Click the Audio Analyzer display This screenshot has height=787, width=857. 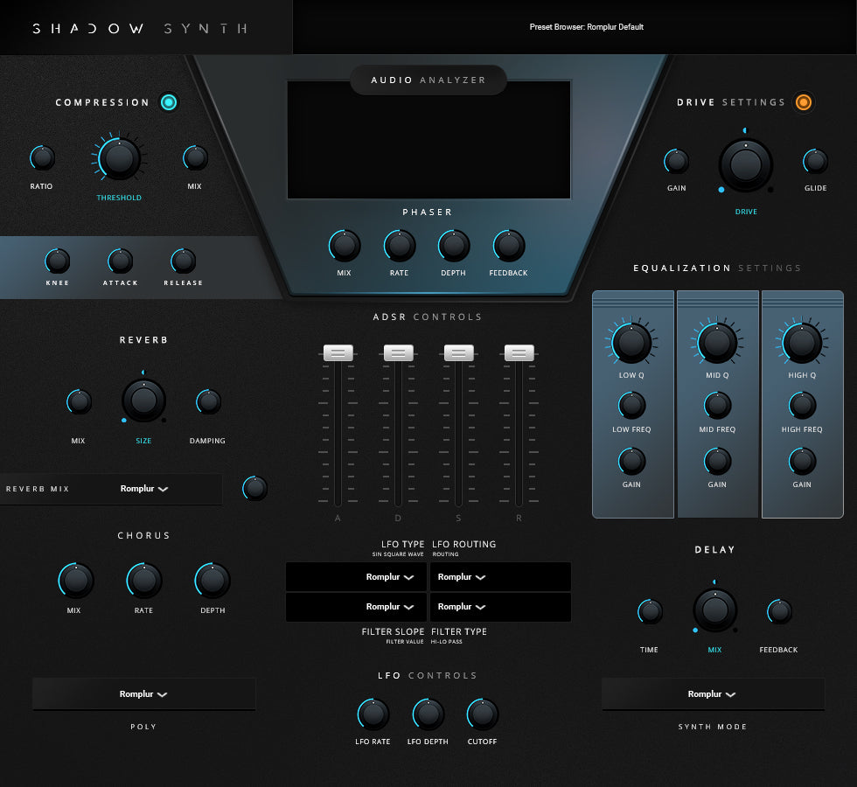pos(429,140)
